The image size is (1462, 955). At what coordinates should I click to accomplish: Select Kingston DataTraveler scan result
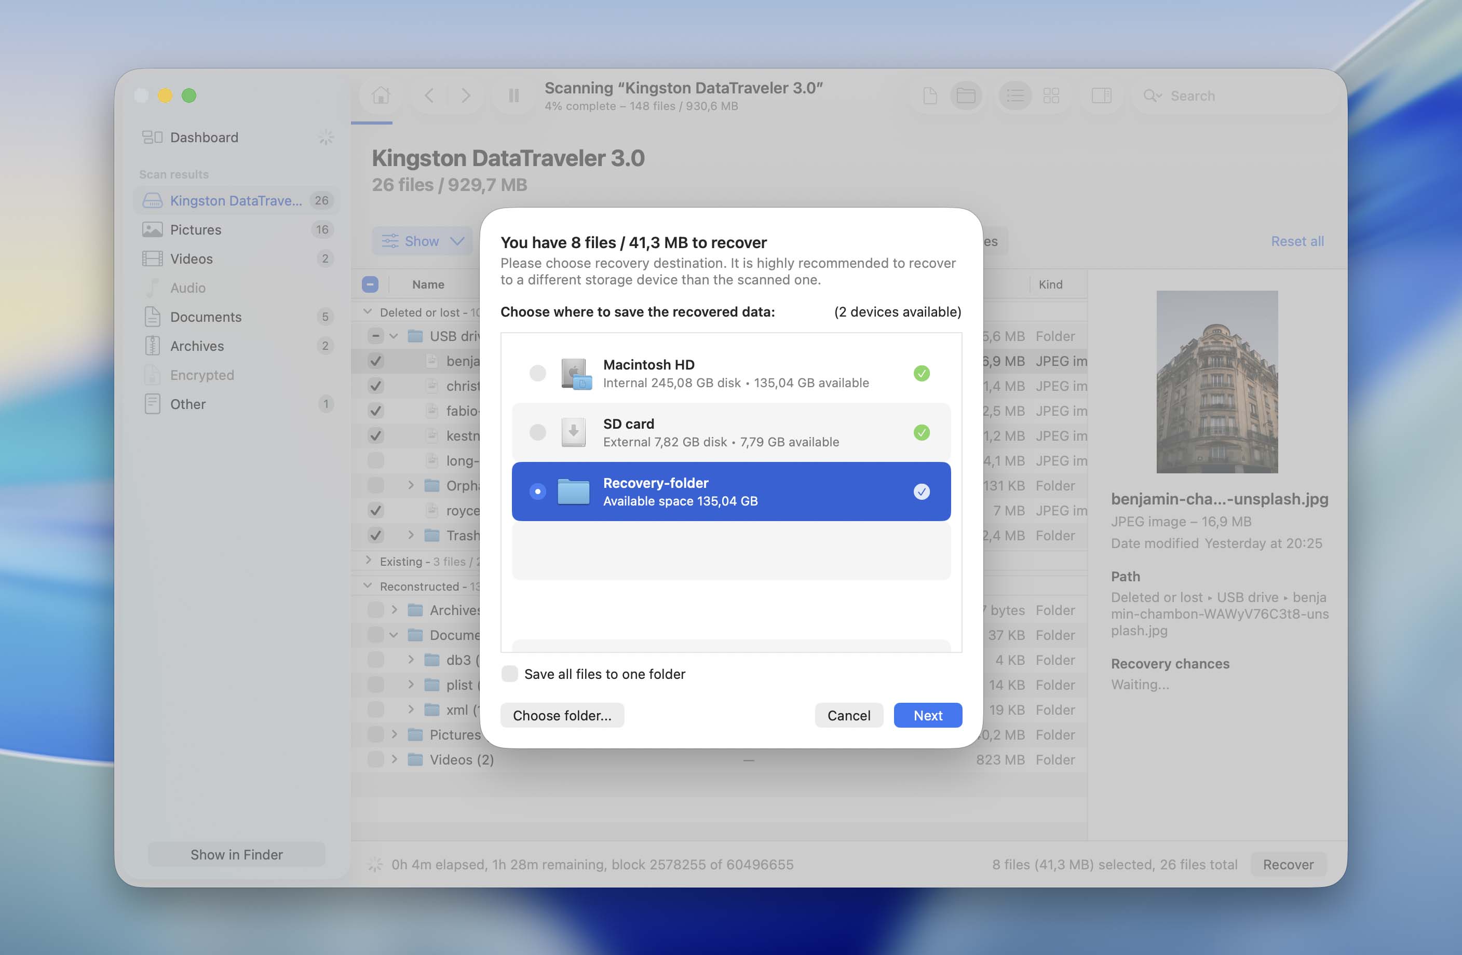point(237,200)
